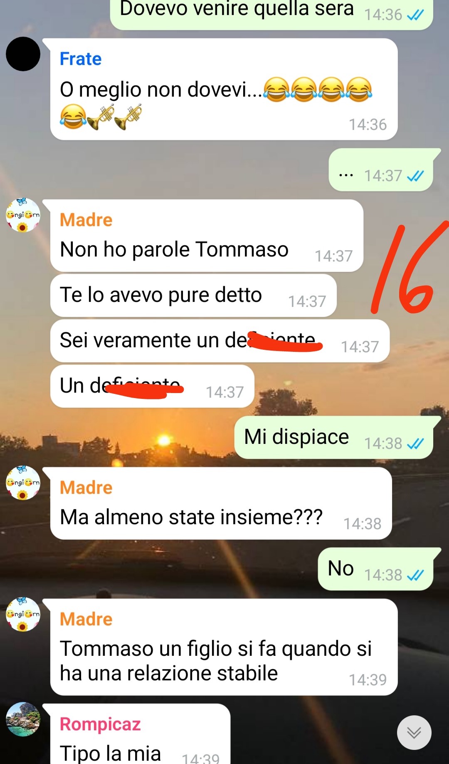Tap Madre's avatar beside "Non ho parole Tommaso"

[23, 215]
